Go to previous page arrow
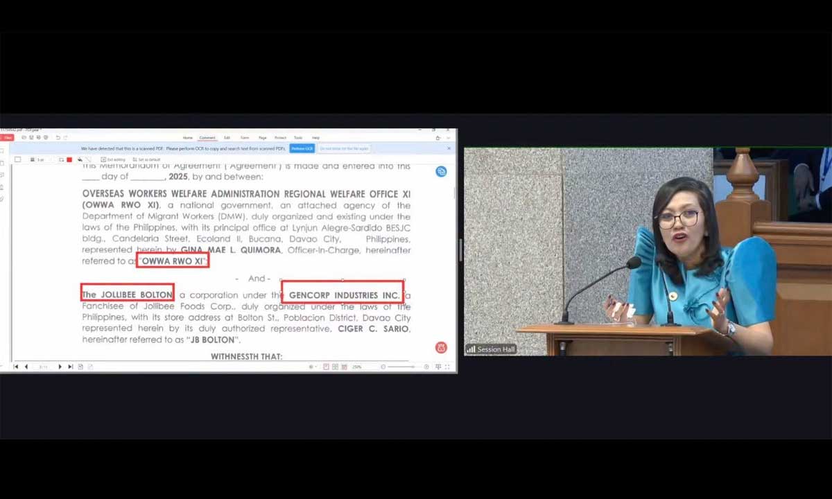Viewport: 832px width, 499px height. (26, 367)
